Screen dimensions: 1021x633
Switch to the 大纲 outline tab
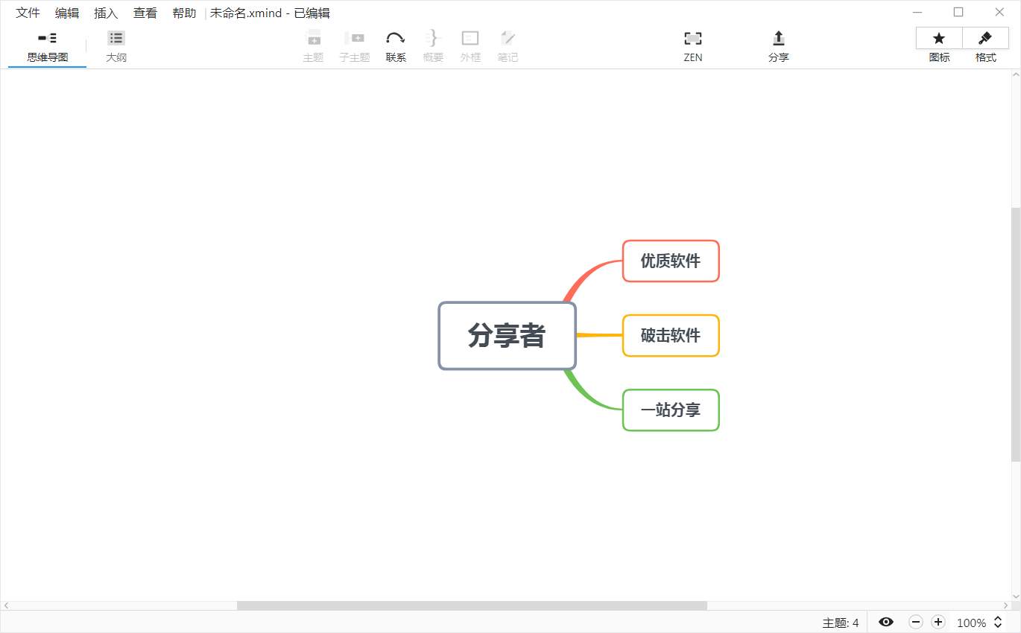point(116,45)
